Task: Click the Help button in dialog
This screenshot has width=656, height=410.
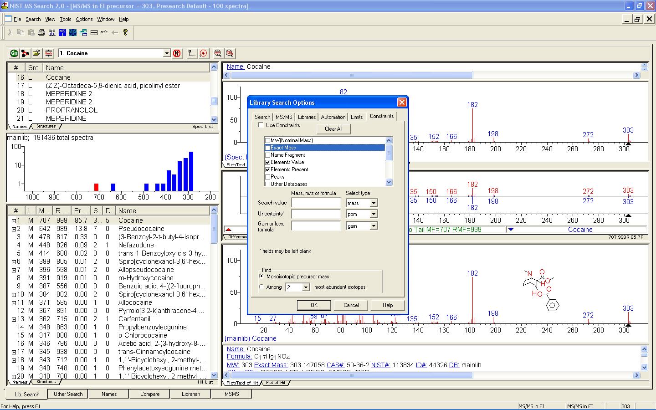Action: pyautogui.click(x=388, y=305)
